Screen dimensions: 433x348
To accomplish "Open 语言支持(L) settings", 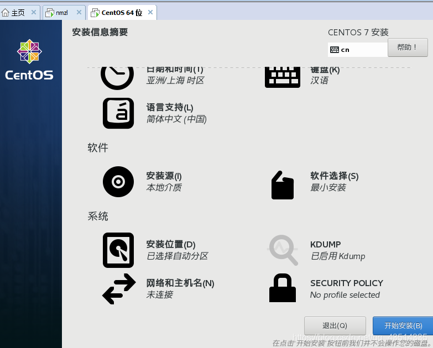I will click(x=170, y=107).
